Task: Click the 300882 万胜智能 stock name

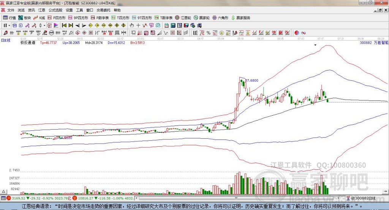Action: [x=374, y=42]
